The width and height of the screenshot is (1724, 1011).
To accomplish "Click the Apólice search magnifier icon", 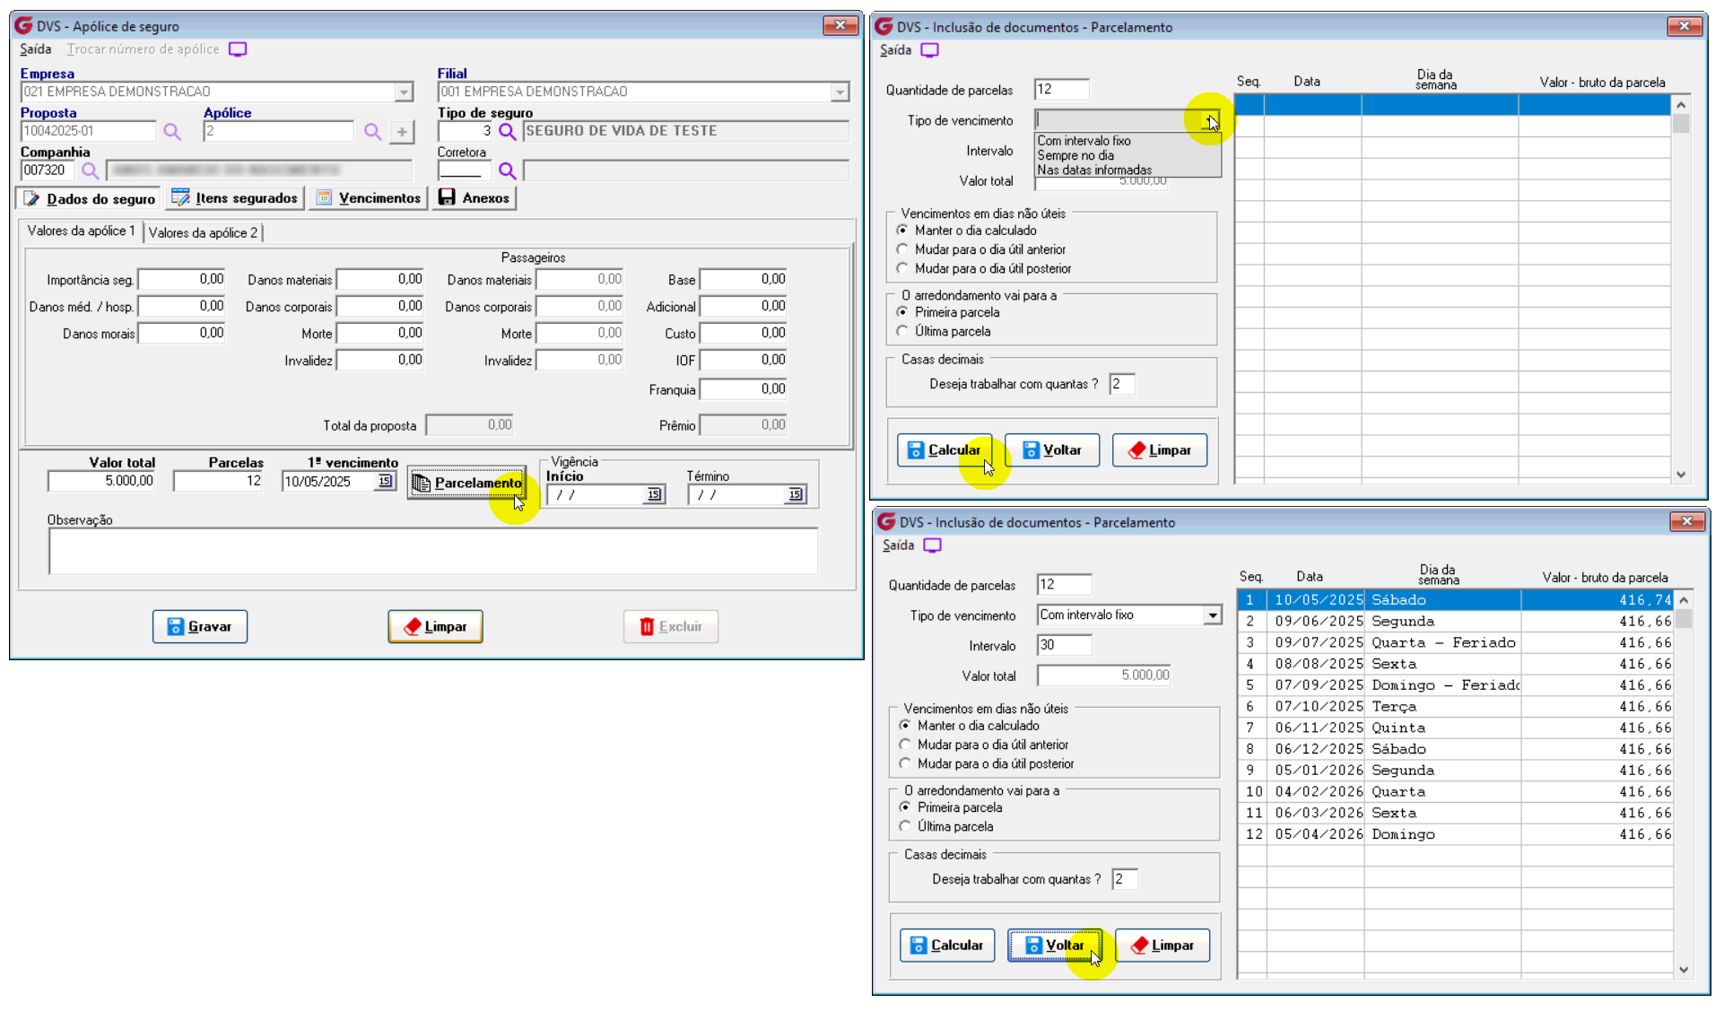I will click(373, 132).
